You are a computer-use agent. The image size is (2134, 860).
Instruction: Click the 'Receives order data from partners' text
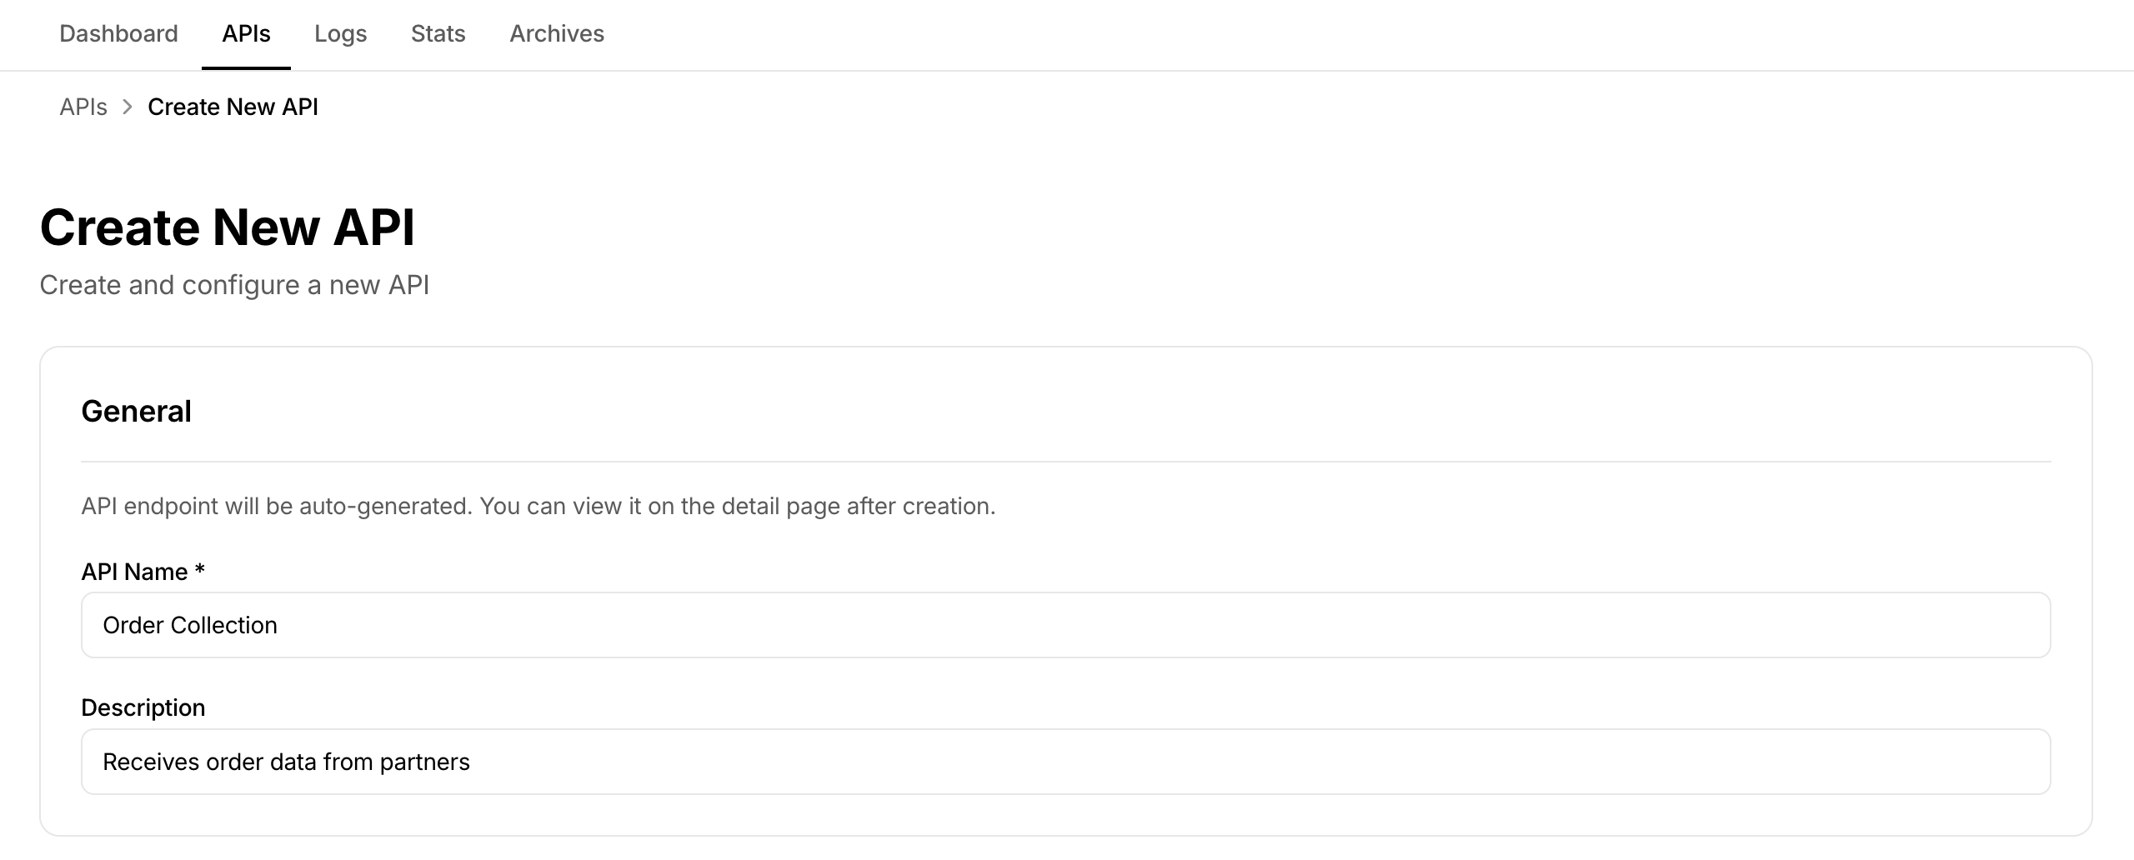[x=286, y=762]
